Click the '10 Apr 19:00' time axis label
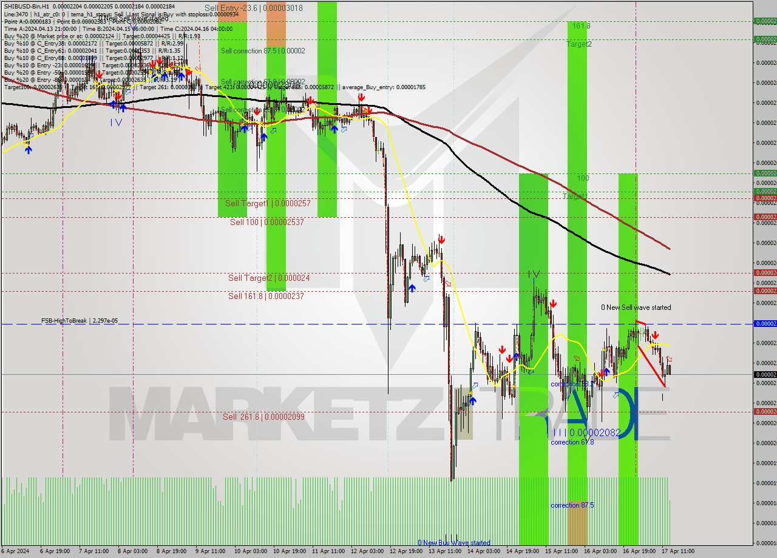The height and width of the screenshot is (558, 777). click(288, 551)
